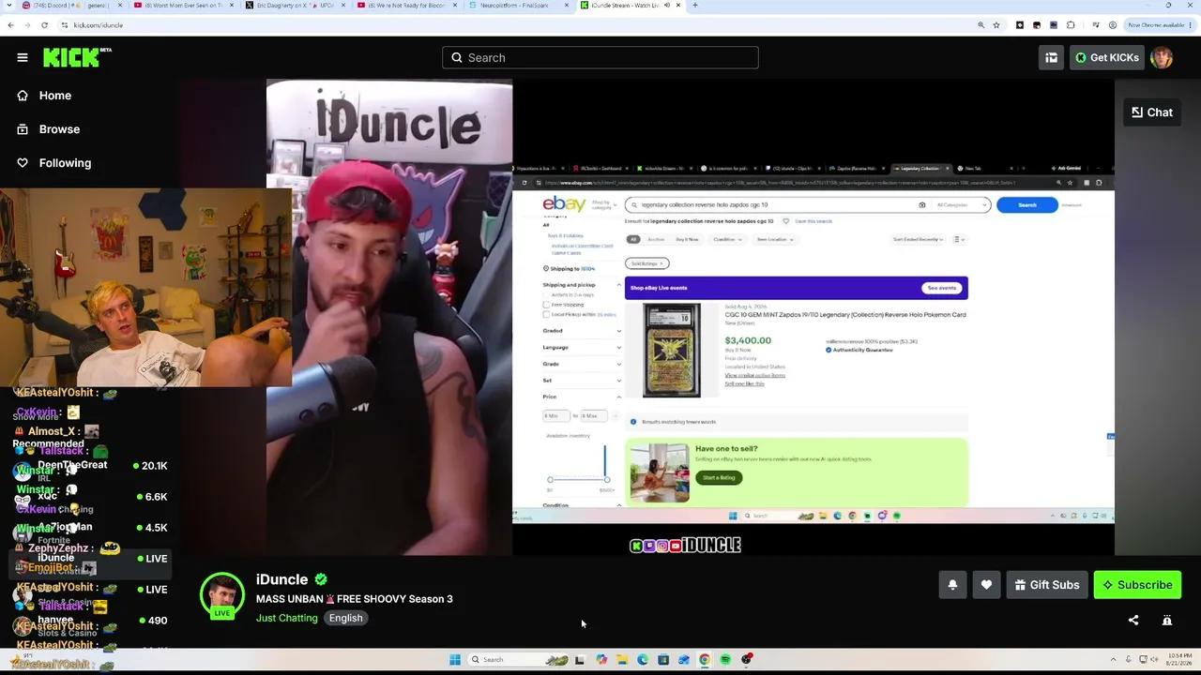Tick eBay Local Pickup checkbox
1201x675 pixels.
(x=546, y=314)
